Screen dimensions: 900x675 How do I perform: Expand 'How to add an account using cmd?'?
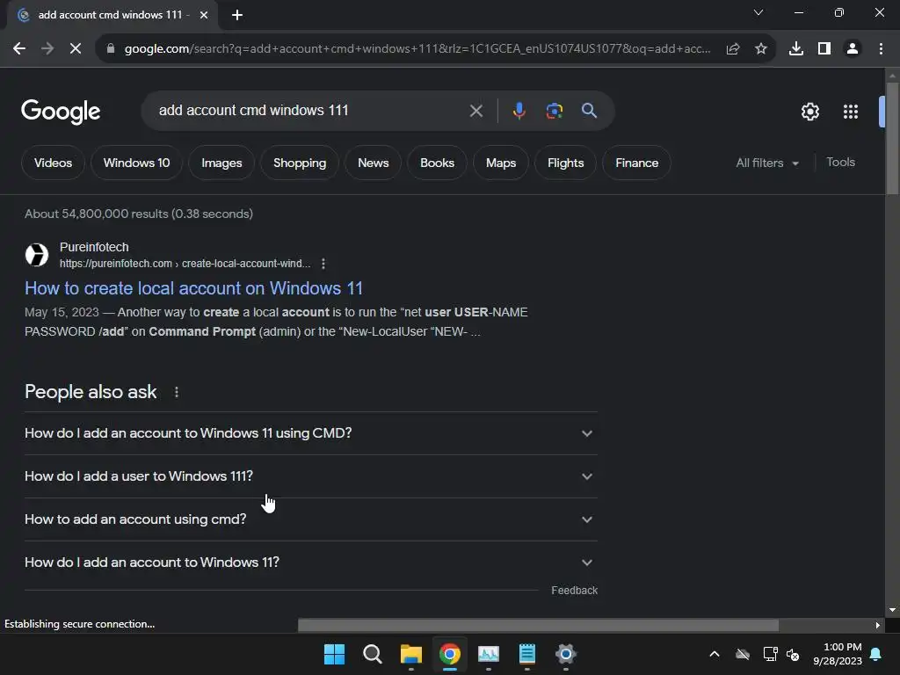[311, 519]
